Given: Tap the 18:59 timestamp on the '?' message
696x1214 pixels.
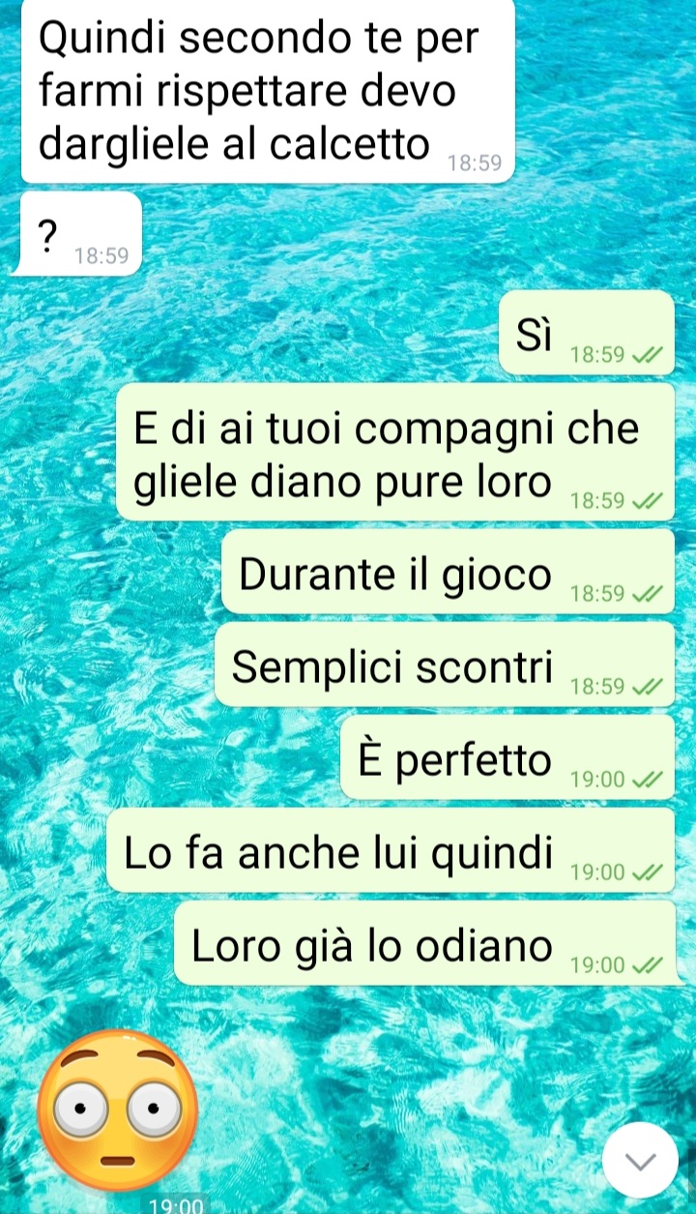Looking at the screenshot, I should click(101, 256).
